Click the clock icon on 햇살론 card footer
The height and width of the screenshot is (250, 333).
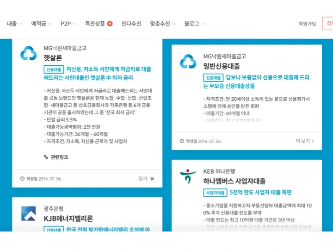22,179
